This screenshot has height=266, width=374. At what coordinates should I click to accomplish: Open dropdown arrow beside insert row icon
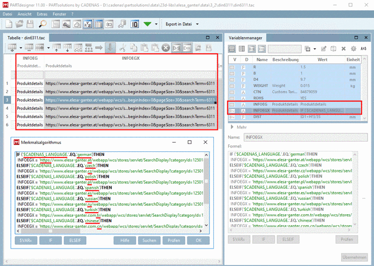click(x=21, y=48)
